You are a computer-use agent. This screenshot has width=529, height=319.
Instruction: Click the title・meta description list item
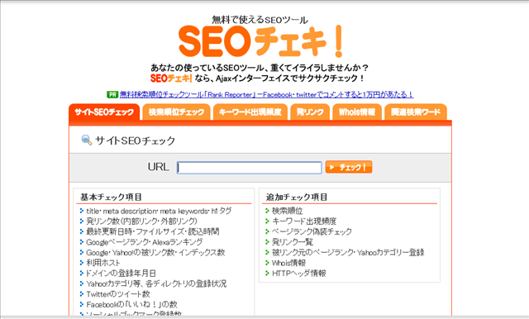click(159, 211)
